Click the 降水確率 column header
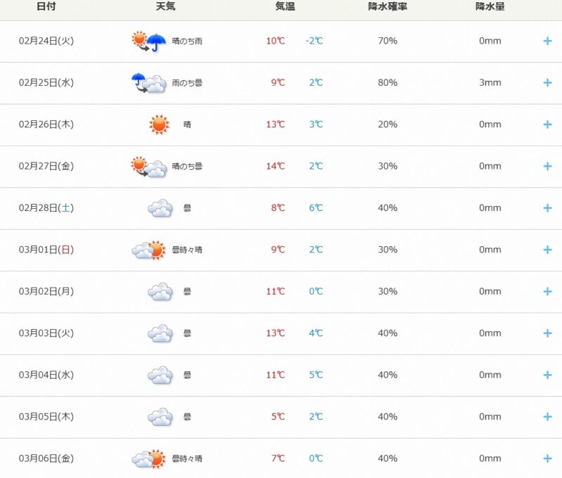Screen dimensions: 562x478 (x=387, y=7)
